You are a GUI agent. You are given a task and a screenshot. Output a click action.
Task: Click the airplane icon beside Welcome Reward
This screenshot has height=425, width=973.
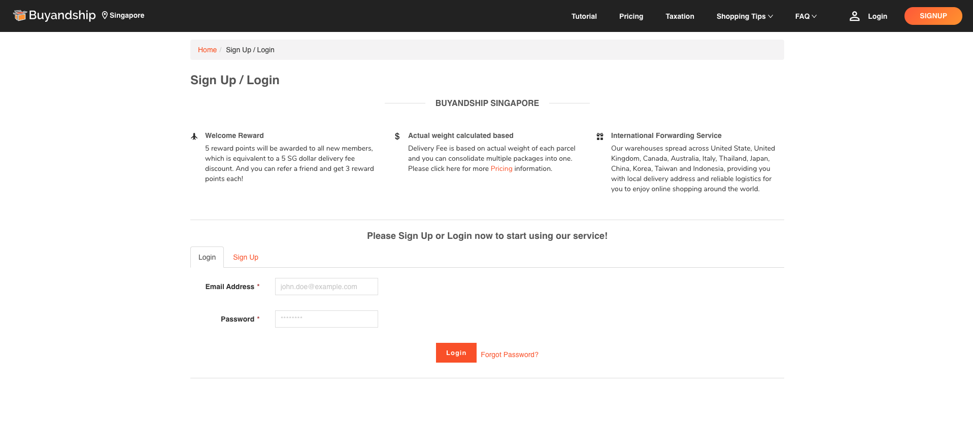coord(194,136)
